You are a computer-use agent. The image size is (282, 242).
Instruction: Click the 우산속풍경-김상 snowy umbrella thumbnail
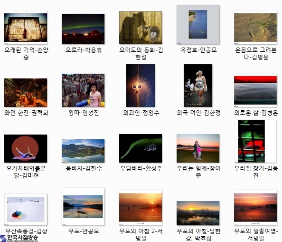pos(26,209)
